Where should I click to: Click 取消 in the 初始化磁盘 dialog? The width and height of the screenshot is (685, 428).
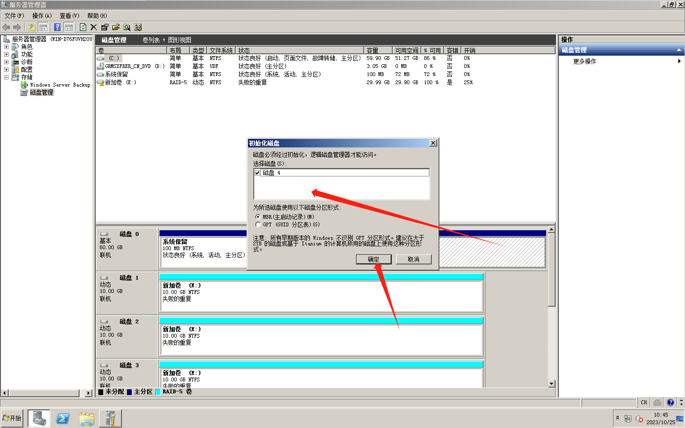(414, 259)
